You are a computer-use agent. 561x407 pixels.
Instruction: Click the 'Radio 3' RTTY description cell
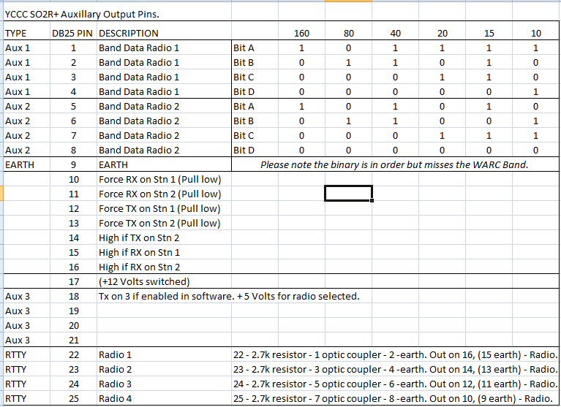165,384
